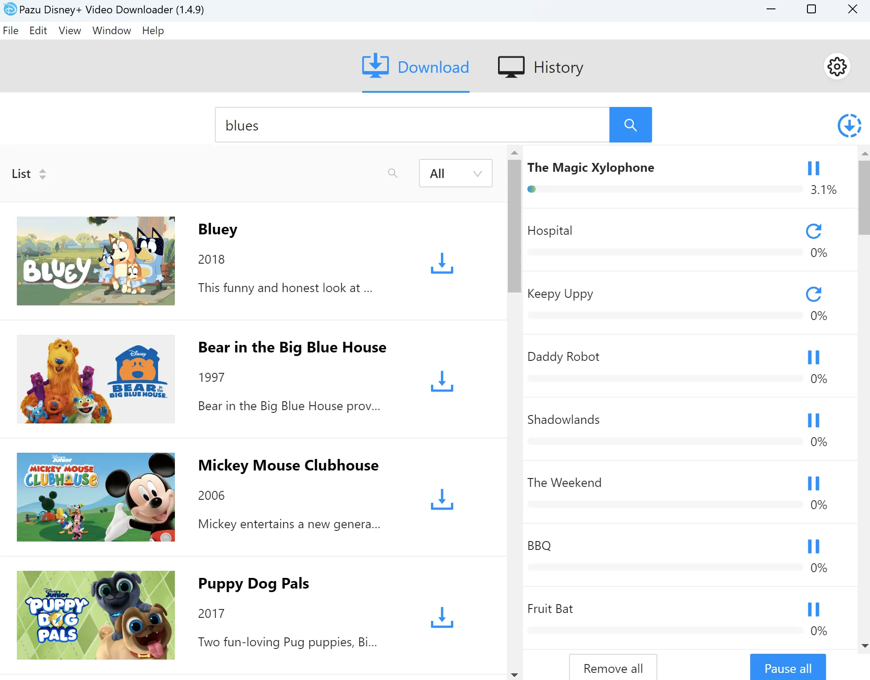This screenshot has height=680, width=870.
Task: Click Pause all button
Action: (x=788, y=668)
